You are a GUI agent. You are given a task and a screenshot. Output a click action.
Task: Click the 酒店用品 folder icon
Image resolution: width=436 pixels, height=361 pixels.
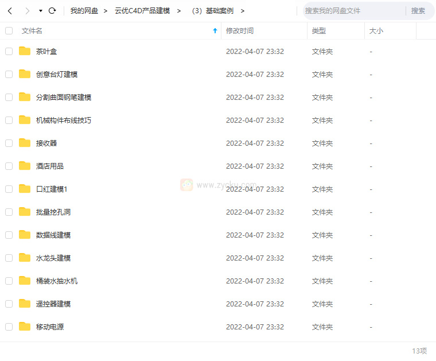25,166
